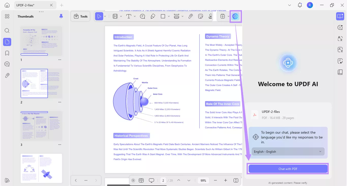Open more options for page 1 thumbnail
This screenshot has height=186, width=347.
click(x=60, y=60)
